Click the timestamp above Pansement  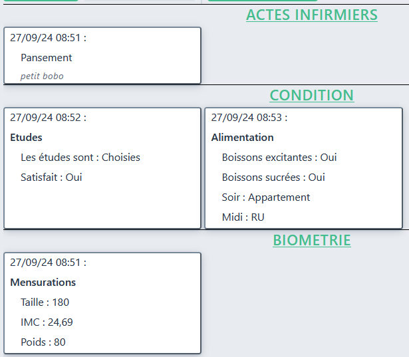point(48,38)
